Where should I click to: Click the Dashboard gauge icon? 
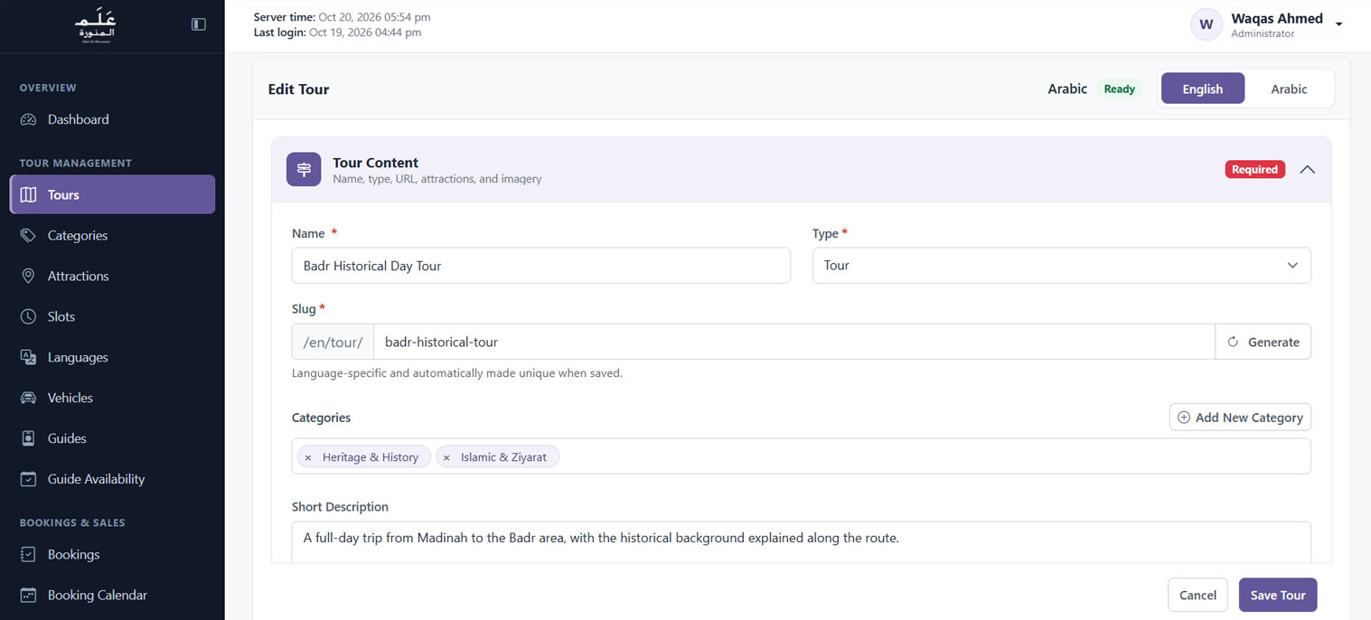[x=28, y=119]
